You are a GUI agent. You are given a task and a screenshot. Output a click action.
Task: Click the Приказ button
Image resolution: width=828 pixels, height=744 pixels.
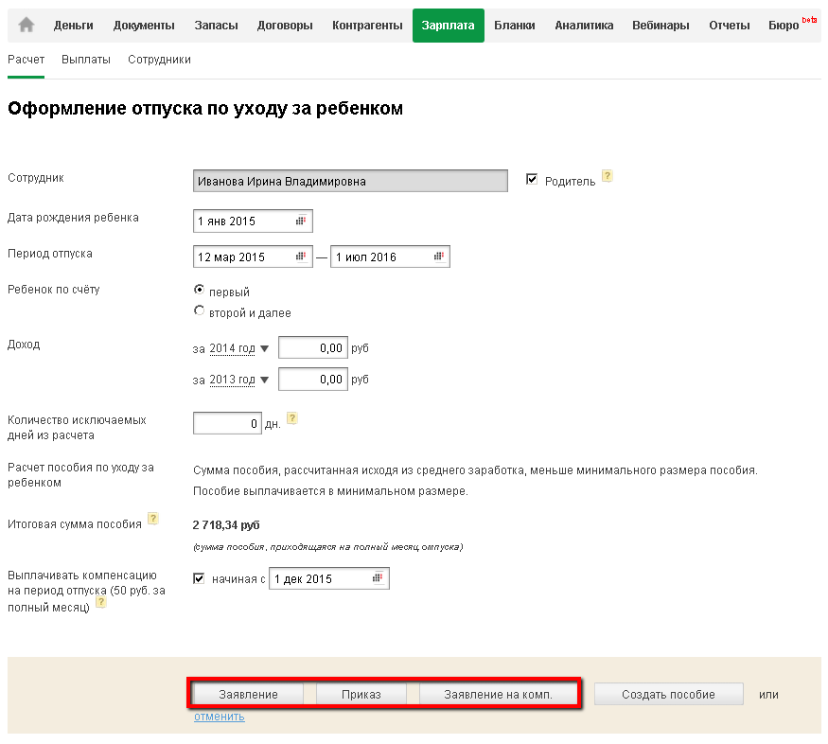361,695
